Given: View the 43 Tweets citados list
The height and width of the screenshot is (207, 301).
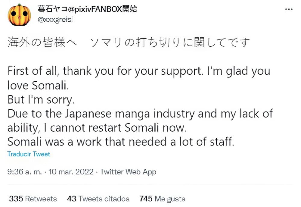Looking at the screenshot, I should pyautogui.click(x=98, y=199).
